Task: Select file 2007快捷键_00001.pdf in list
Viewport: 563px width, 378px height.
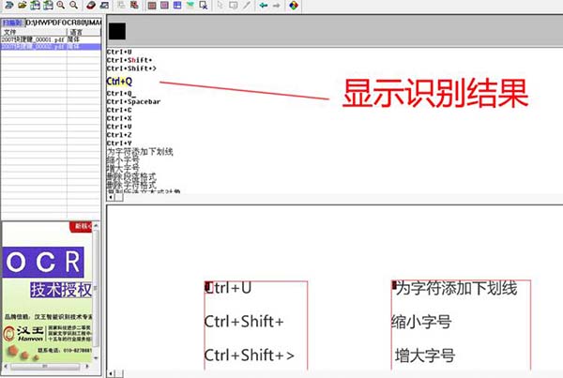Action: pos(31,38)
